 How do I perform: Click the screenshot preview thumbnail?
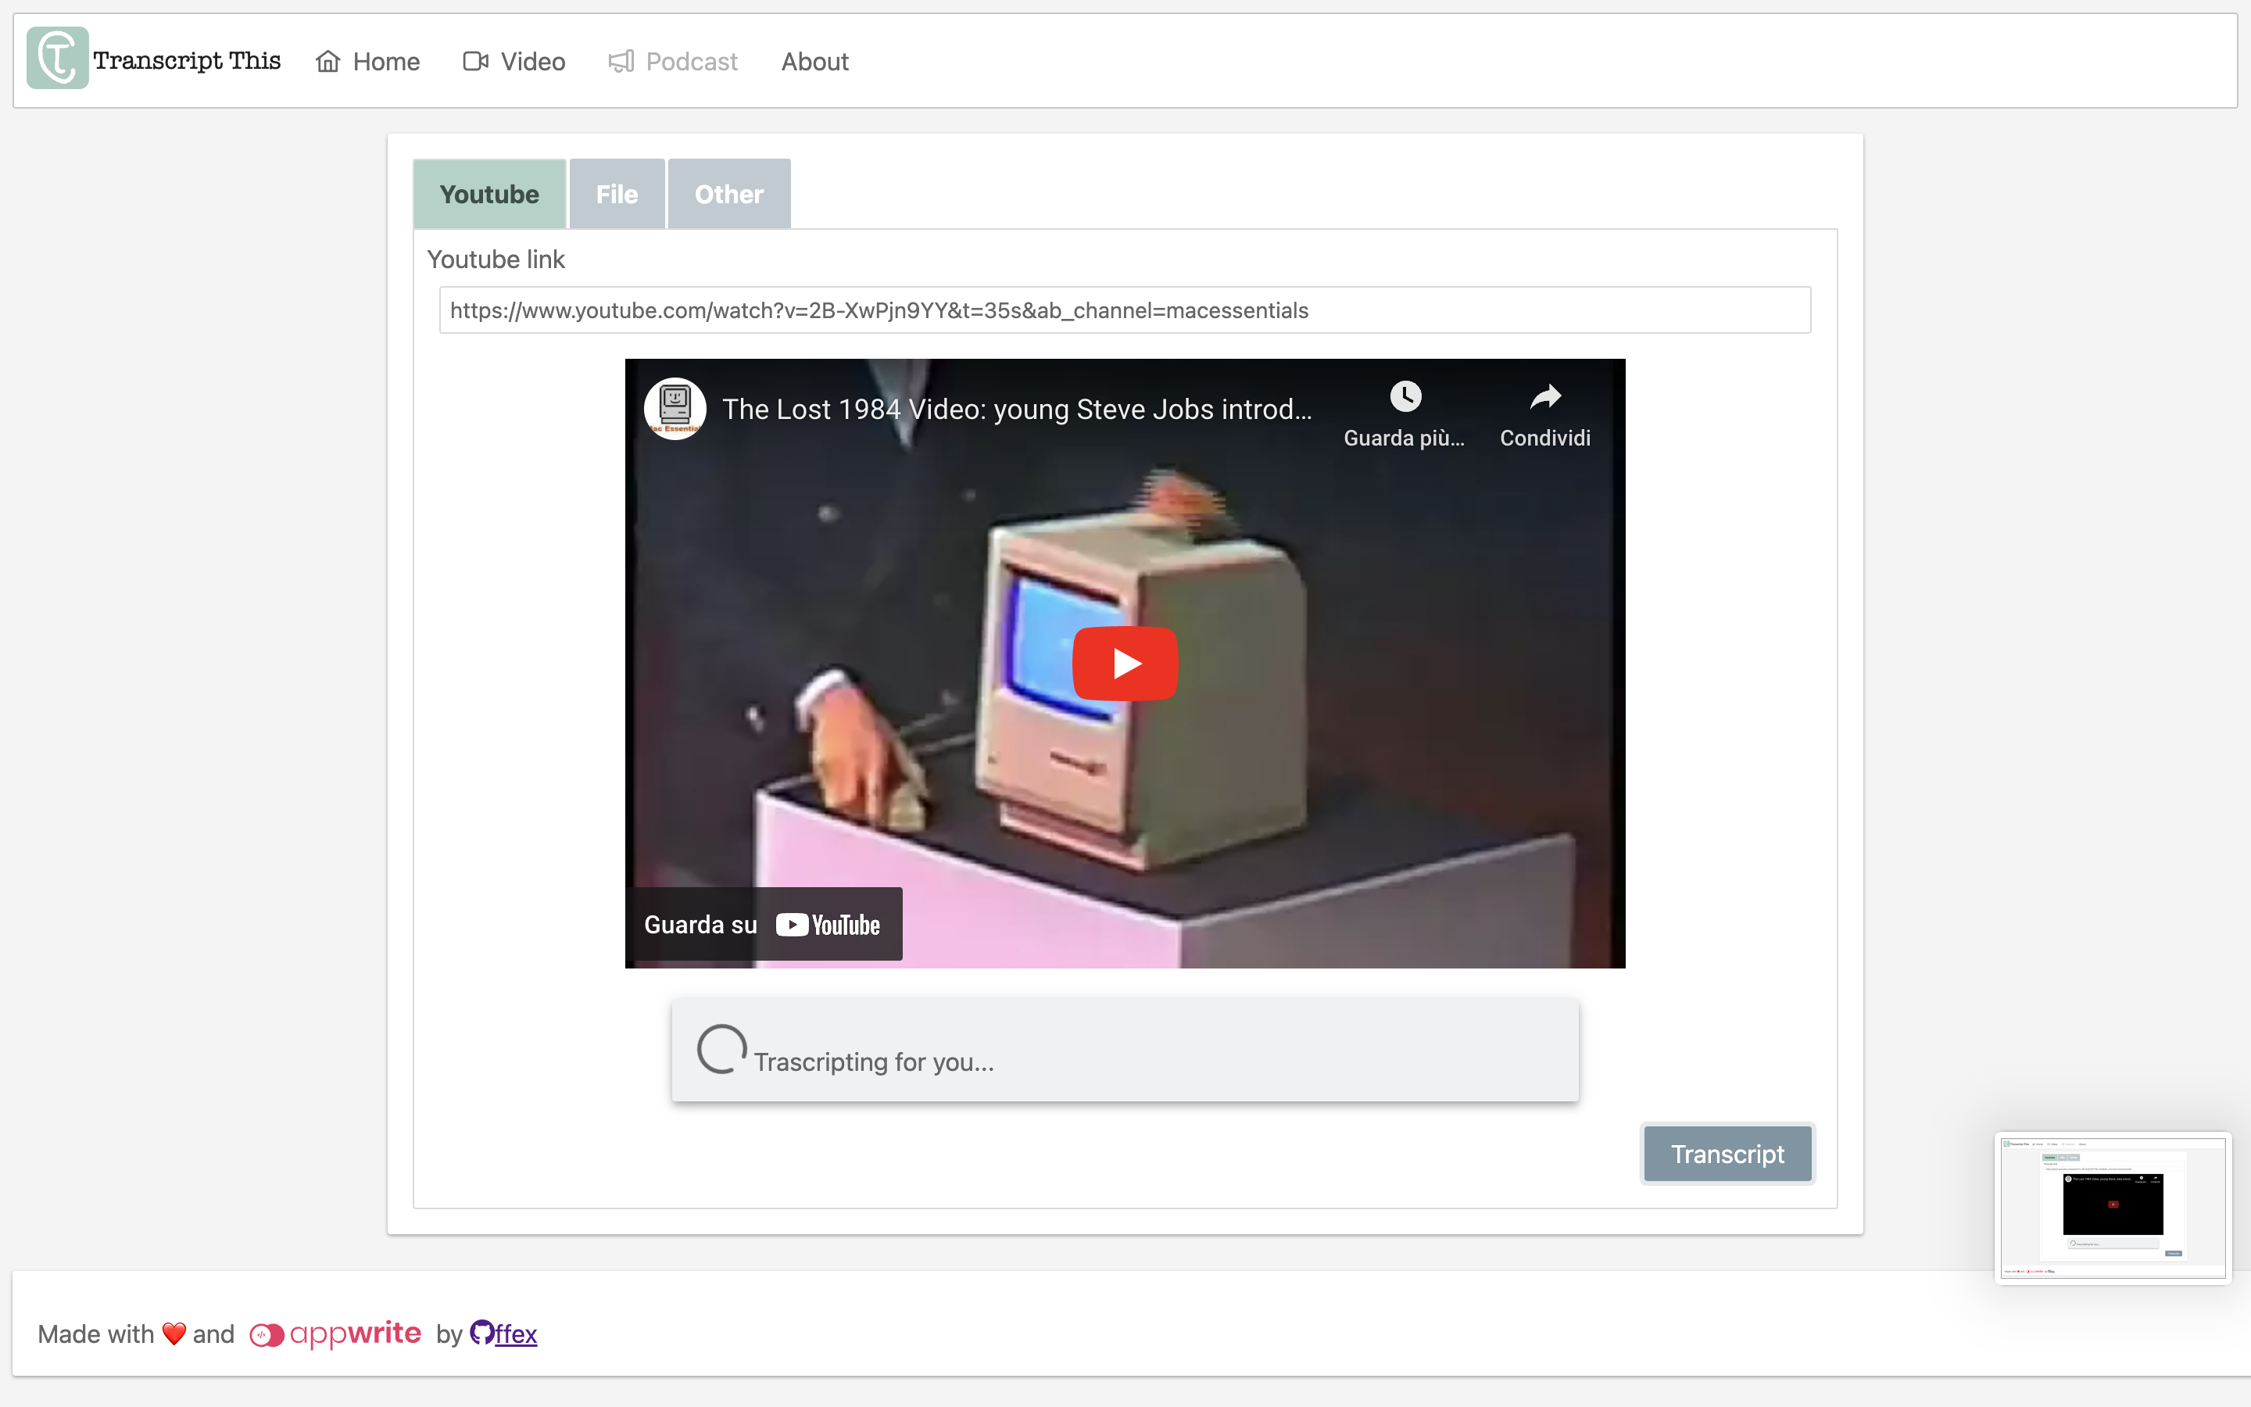coord(2113,1207)
